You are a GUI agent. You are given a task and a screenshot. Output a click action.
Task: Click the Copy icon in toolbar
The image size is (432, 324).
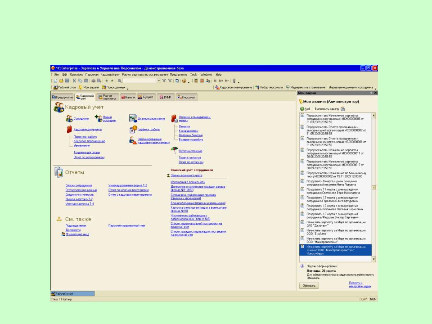[x=80, y=81]
